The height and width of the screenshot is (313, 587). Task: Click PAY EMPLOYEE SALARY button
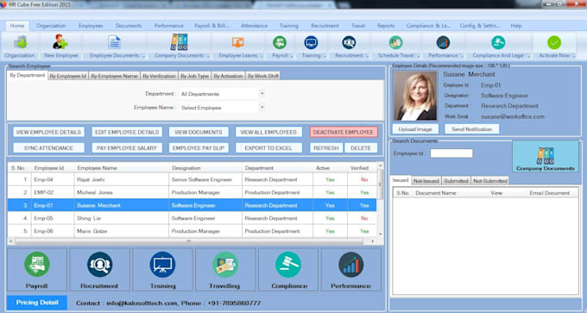pos(127,148)
